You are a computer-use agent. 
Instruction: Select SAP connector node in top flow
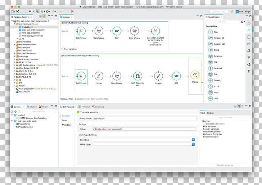117,31
